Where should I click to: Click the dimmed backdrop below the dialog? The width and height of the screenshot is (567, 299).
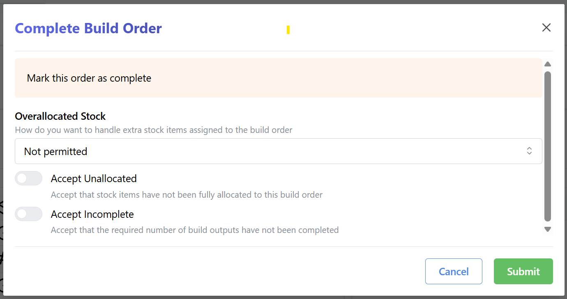(x=283, y=297)
